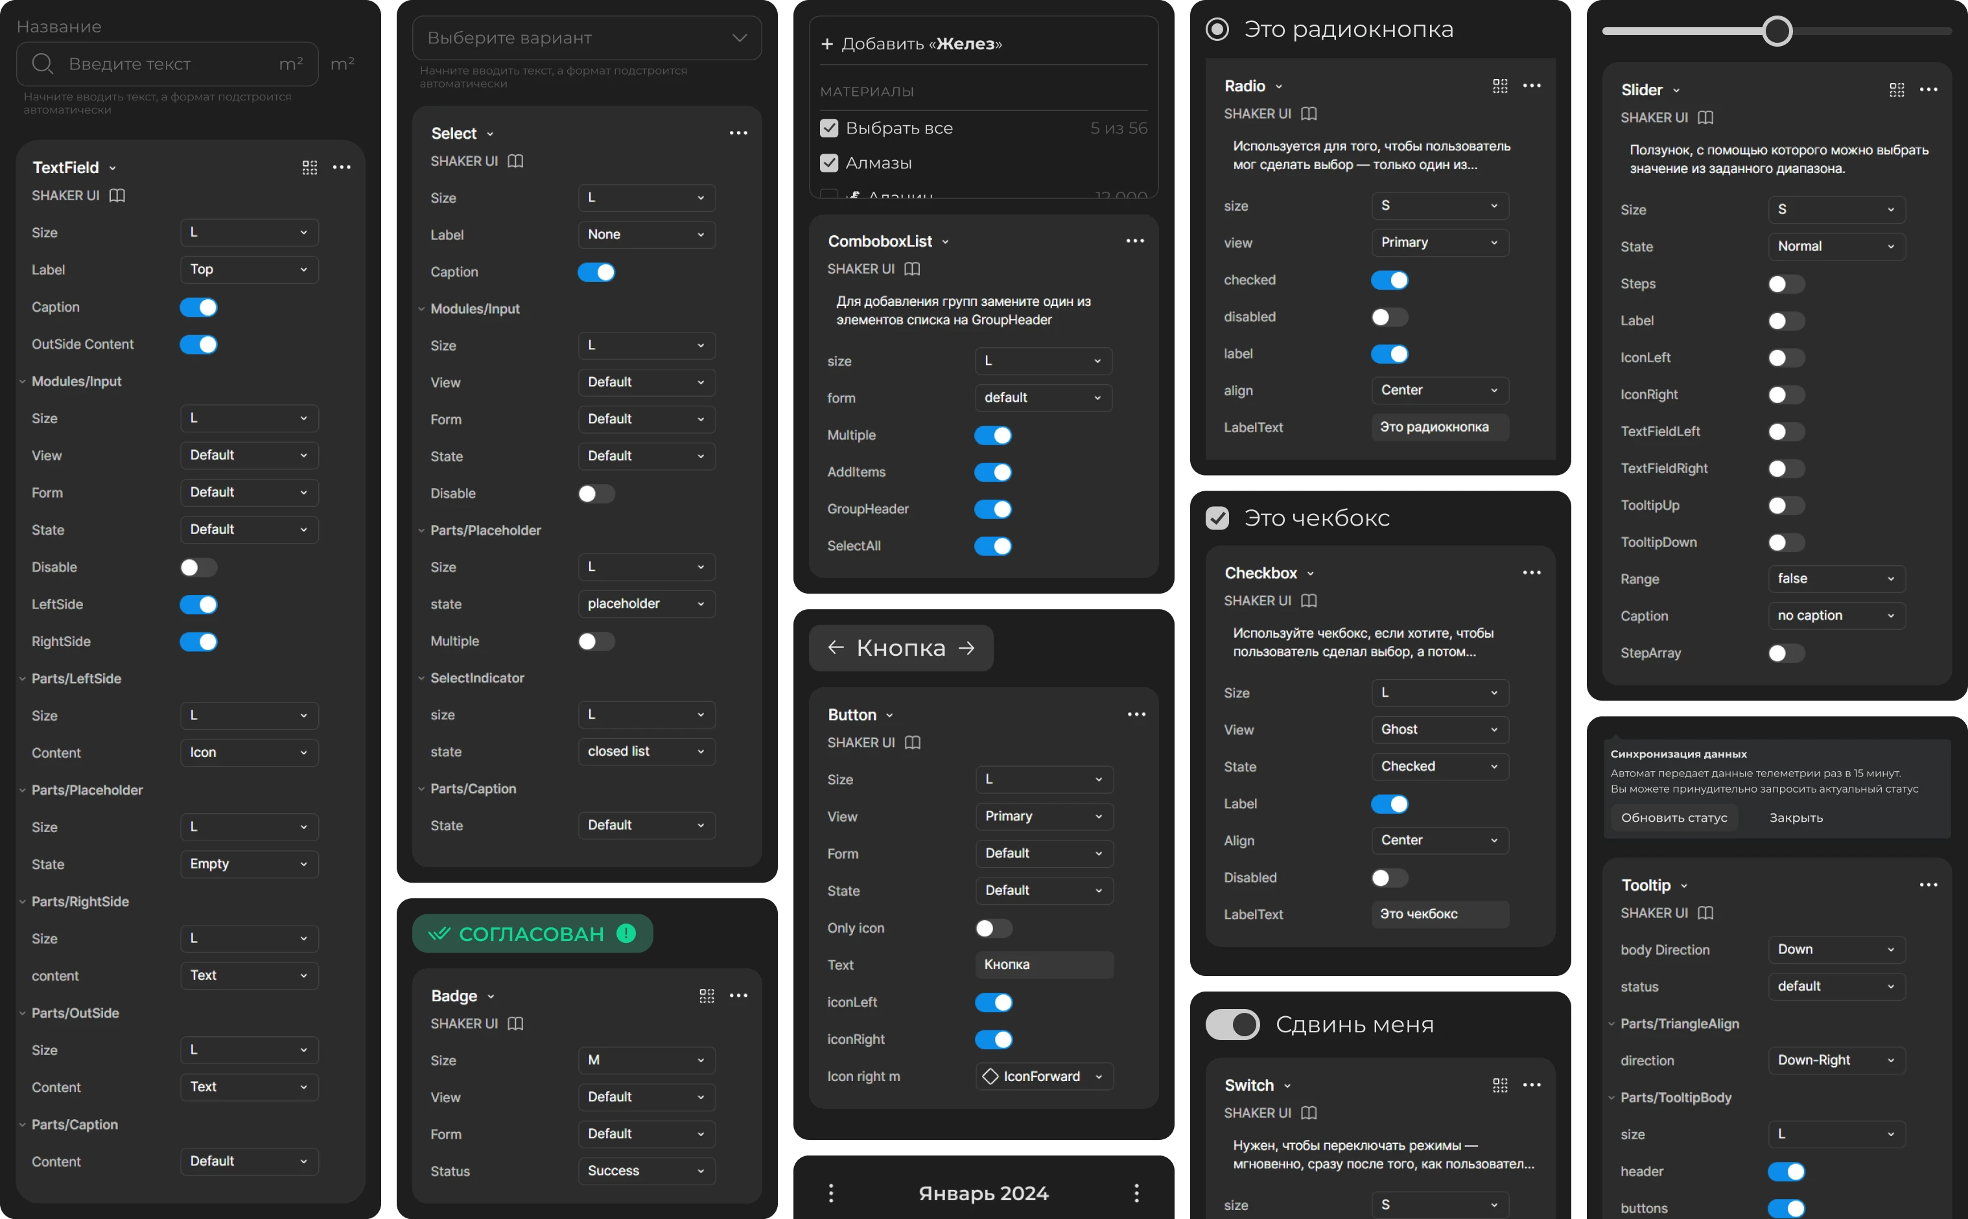Click Добавить «Желез» list item
Viewport: 1968px width, 1219px height.
911,43
